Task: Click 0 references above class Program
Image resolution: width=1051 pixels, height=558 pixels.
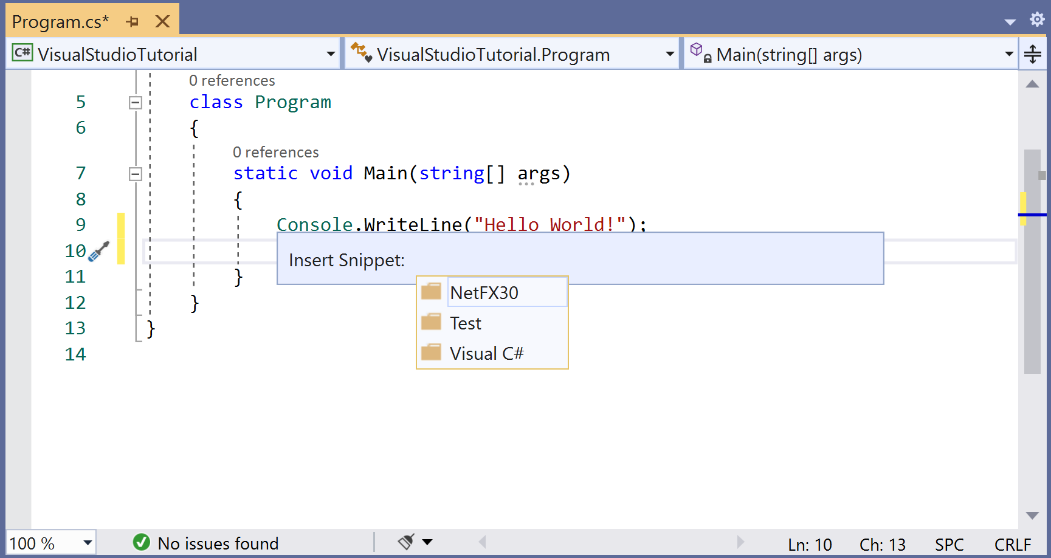Action: (x=232, y=80)
